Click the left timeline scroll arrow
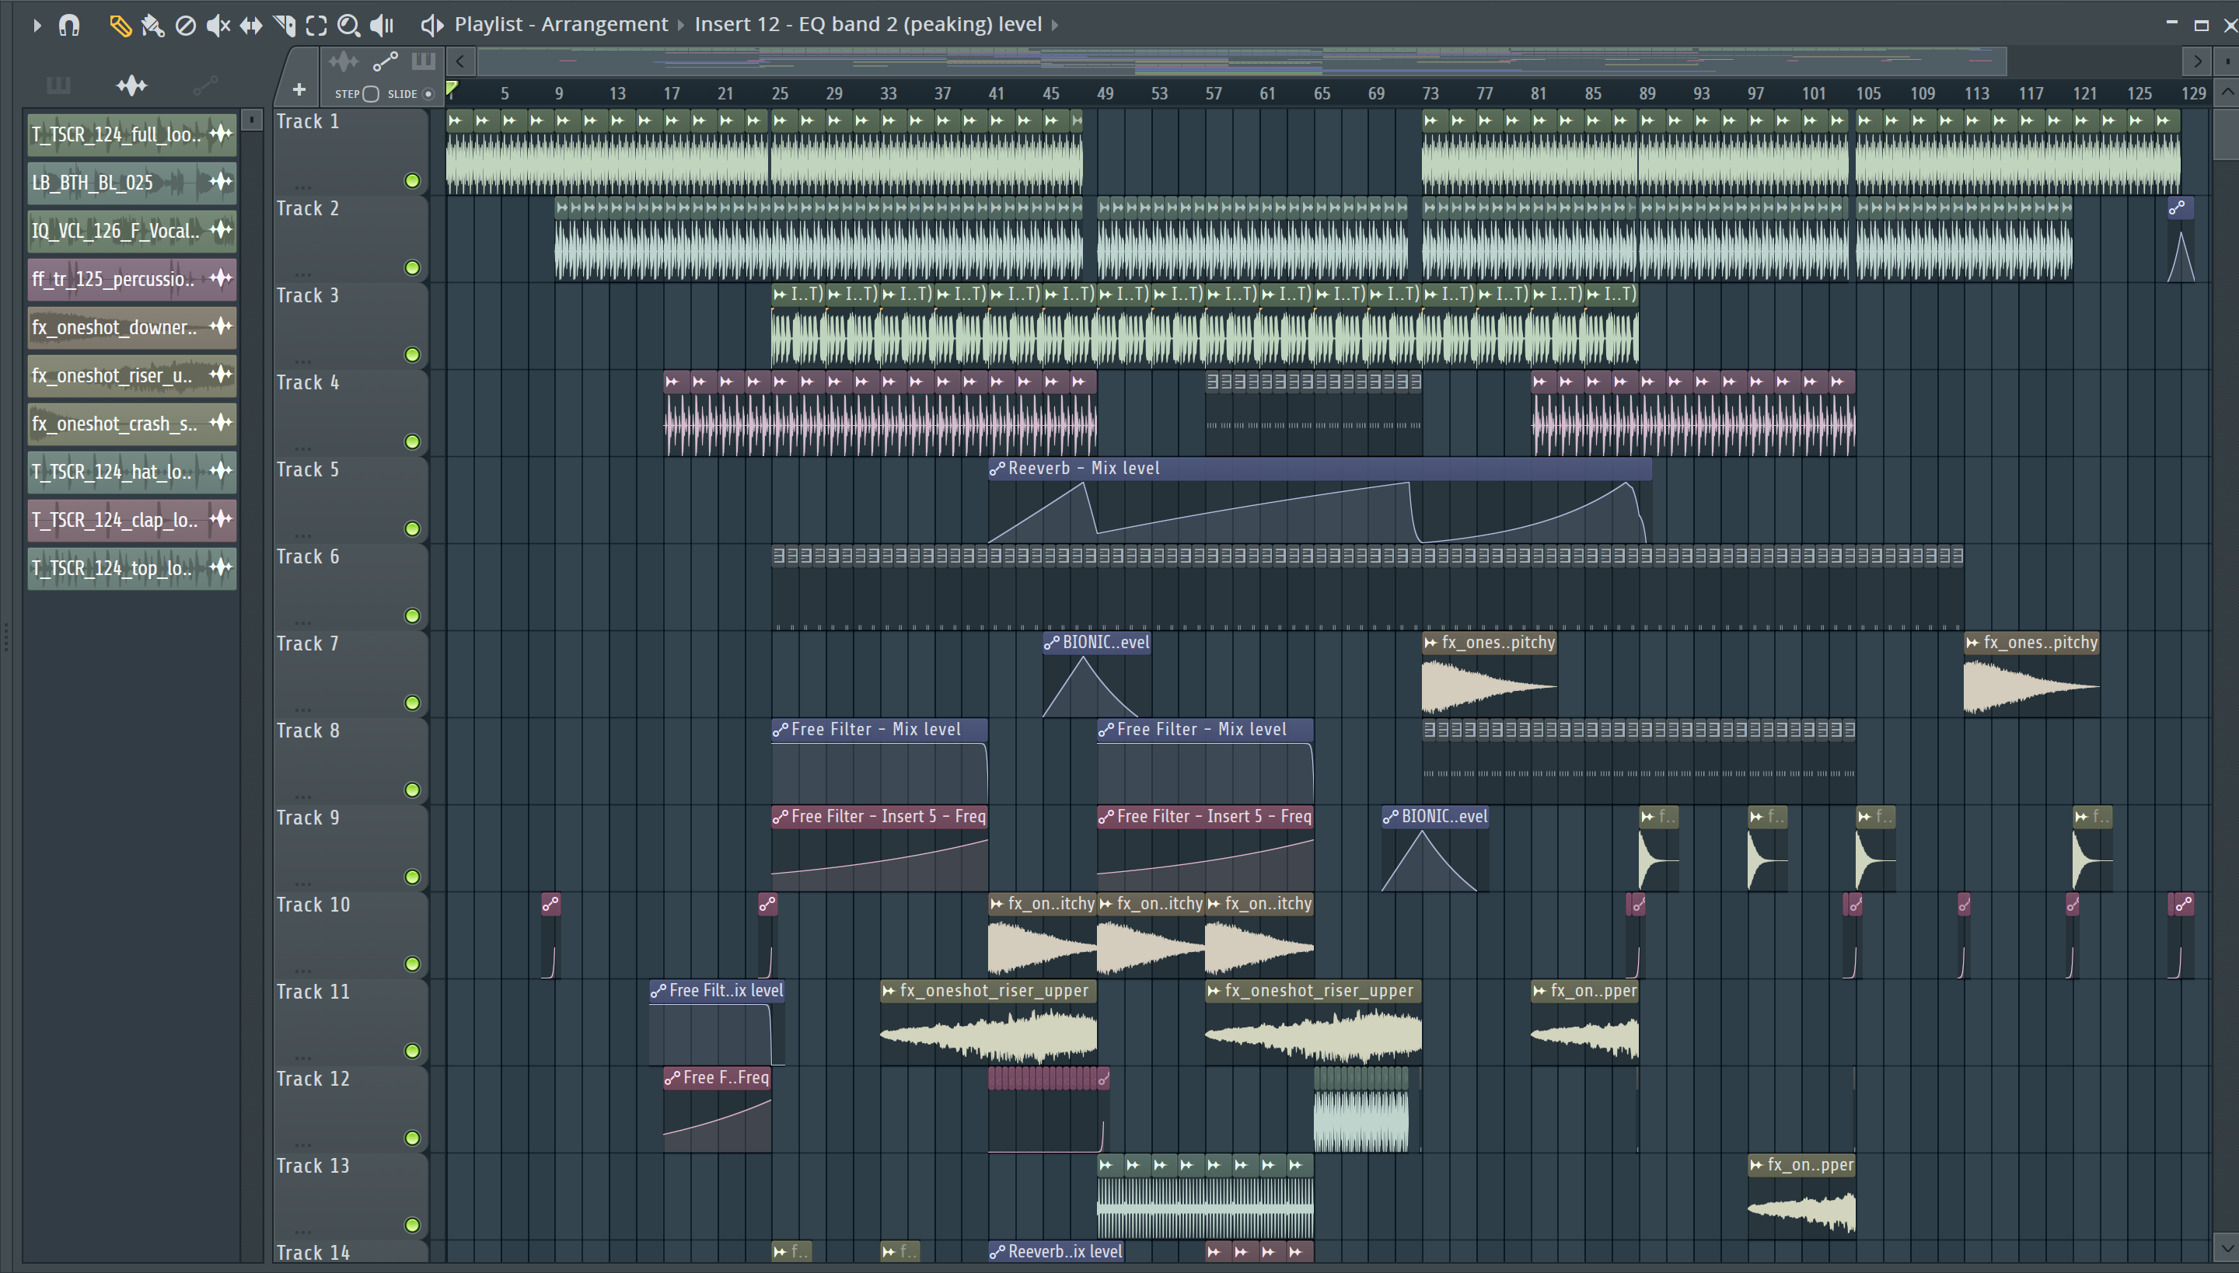Viewport: 2239px width, 1273px height. pyautogui.click(x=460, y=61)
